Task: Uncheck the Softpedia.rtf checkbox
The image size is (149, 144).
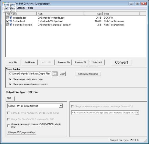Action: coord(8,21)
